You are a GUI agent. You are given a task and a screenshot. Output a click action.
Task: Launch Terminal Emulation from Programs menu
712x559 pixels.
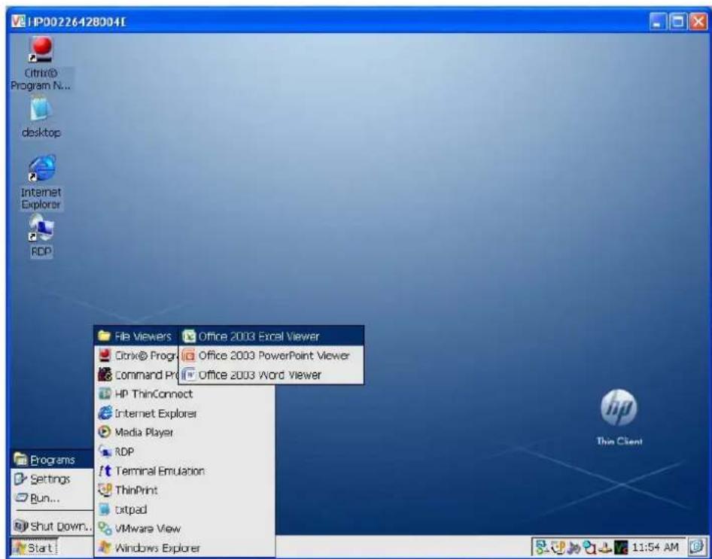(x=184, y=471)
